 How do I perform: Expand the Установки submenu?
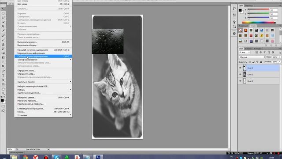click(x=43, y=115)
